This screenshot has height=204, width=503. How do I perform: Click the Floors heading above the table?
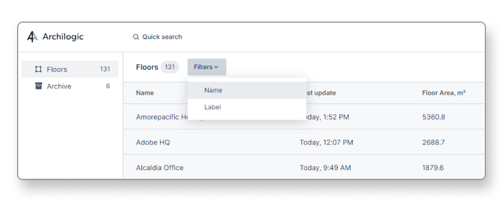point(147,67)
